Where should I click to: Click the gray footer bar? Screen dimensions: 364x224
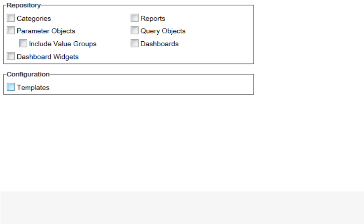click(x=182, y=207)
